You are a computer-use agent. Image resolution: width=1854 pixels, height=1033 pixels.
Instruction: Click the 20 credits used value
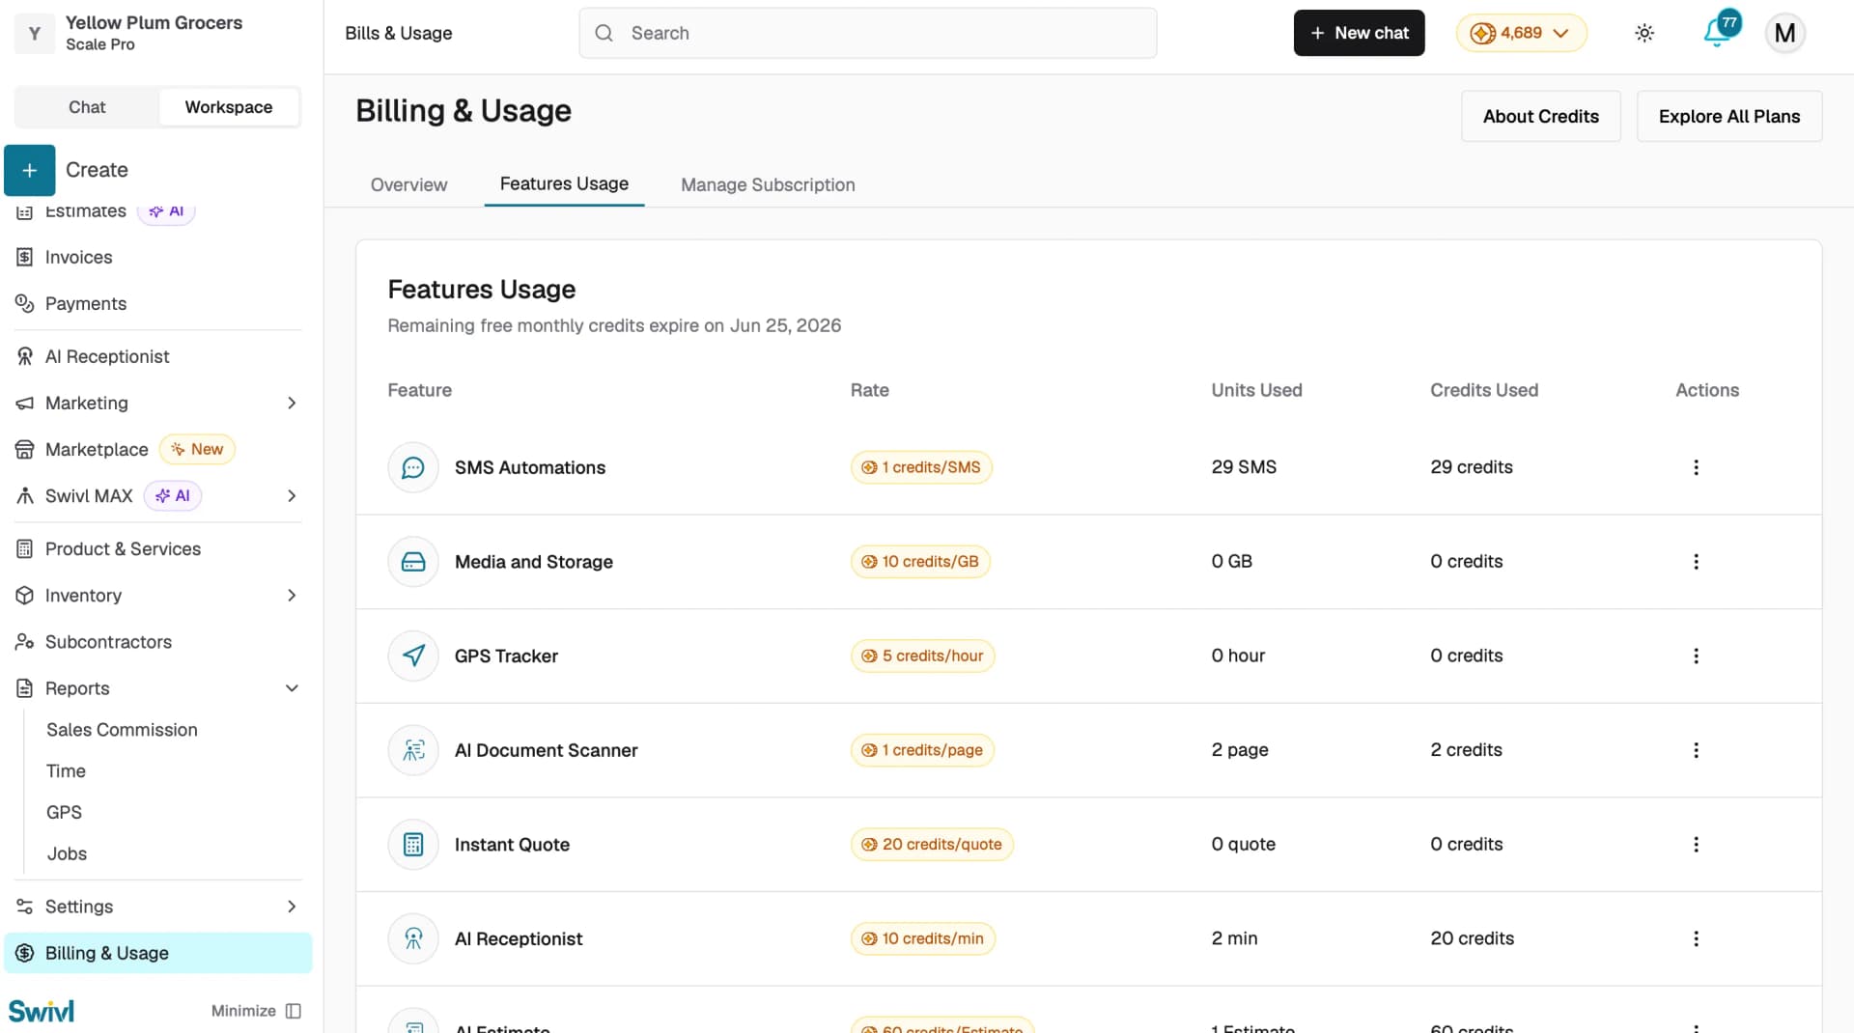(x=1472, y=938)
